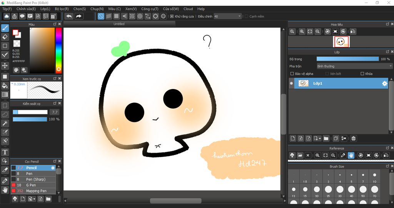Switch to the Untitled canvas tab
Viewport: 394px width, 208px height.
point(119,24)
